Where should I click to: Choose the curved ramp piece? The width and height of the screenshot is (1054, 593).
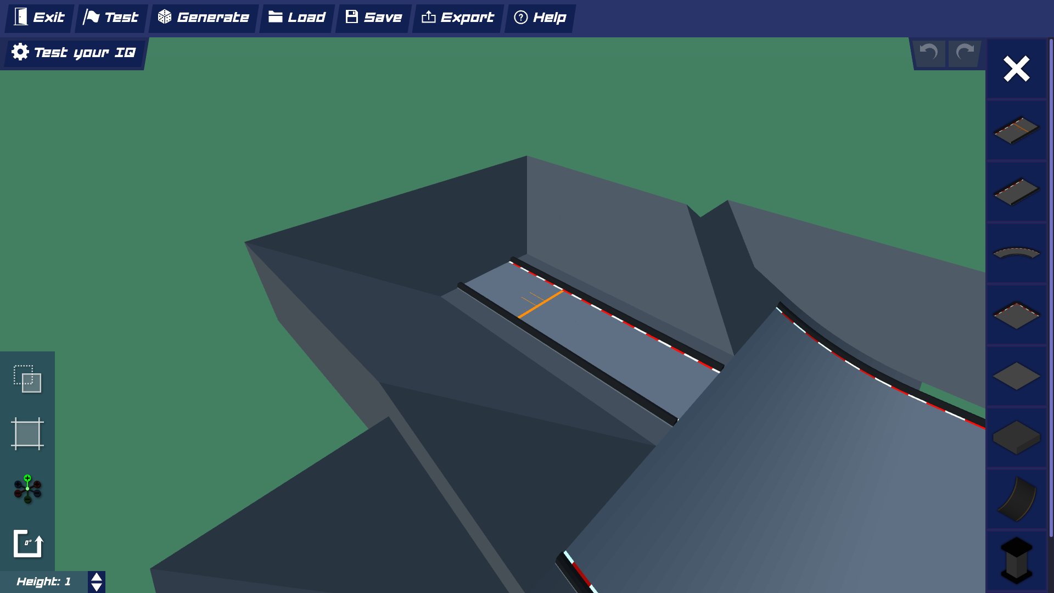coord(1016,499)
